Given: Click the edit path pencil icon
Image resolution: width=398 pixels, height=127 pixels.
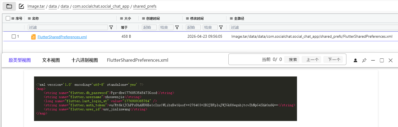Looking at the screenshot, I should [21, 6].
